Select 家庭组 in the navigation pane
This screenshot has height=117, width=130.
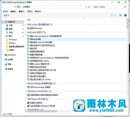coord(9,69)
